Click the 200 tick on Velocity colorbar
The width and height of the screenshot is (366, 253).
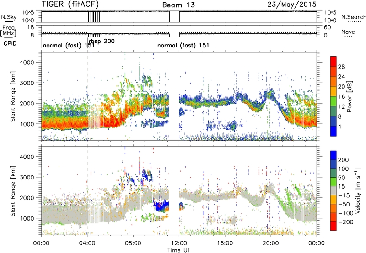[343, 160]
